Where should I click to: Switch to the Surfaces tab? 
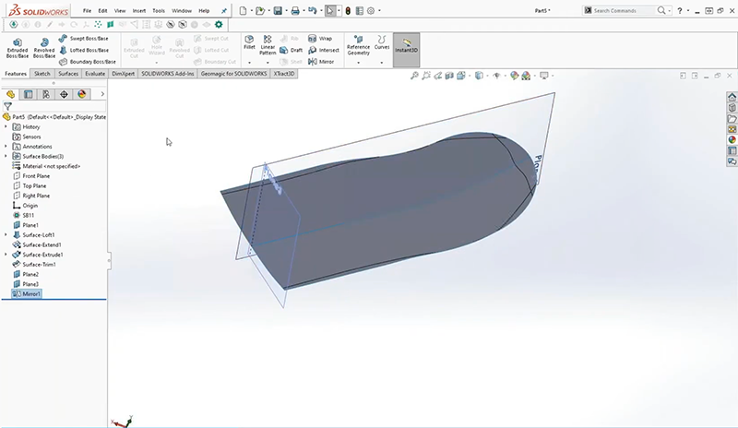pyautogui.click(x=68, y=73)
